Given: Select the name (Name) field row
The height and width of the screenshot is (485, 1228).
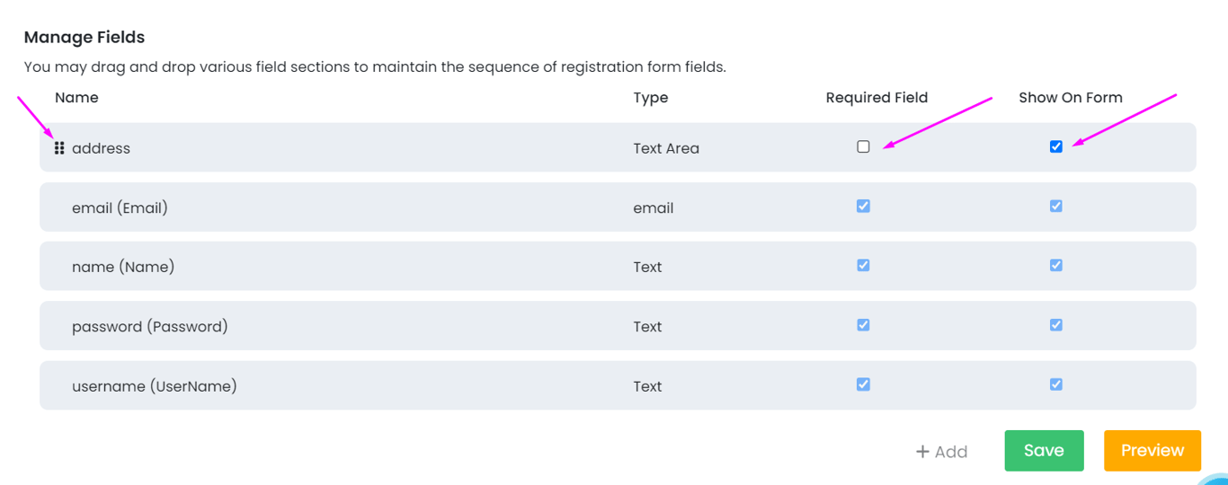Looking at the screenshot, I should coord(123,267).
